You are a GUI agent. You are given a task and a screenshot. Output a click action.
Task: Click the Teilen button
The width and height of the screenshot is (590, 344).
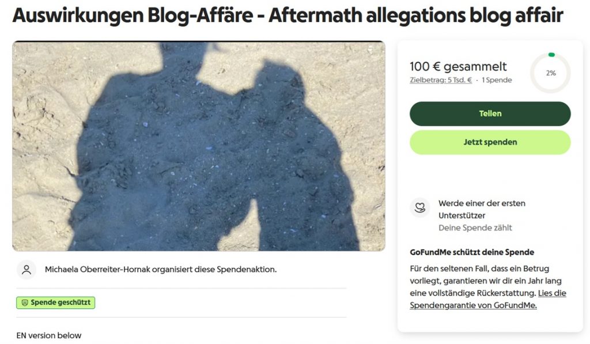click(x=490, y=114)
